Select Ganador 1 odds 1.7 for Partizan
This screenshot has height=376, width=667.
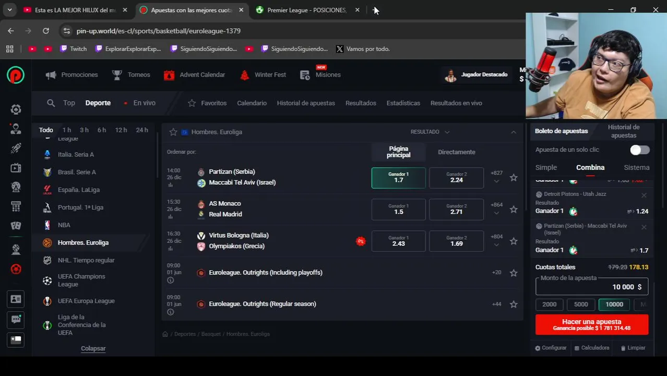point(398,178)
